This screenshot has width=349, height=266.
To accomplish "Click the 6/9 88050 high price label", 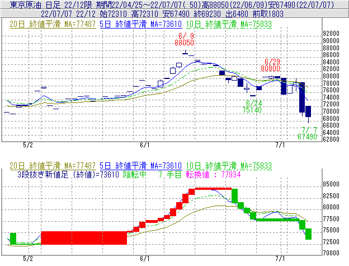I will [185, 39].
